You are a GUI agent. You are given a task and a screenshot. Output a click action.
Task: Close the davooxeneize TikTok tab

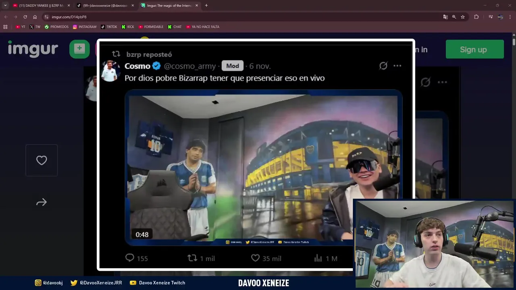(133, 6)
